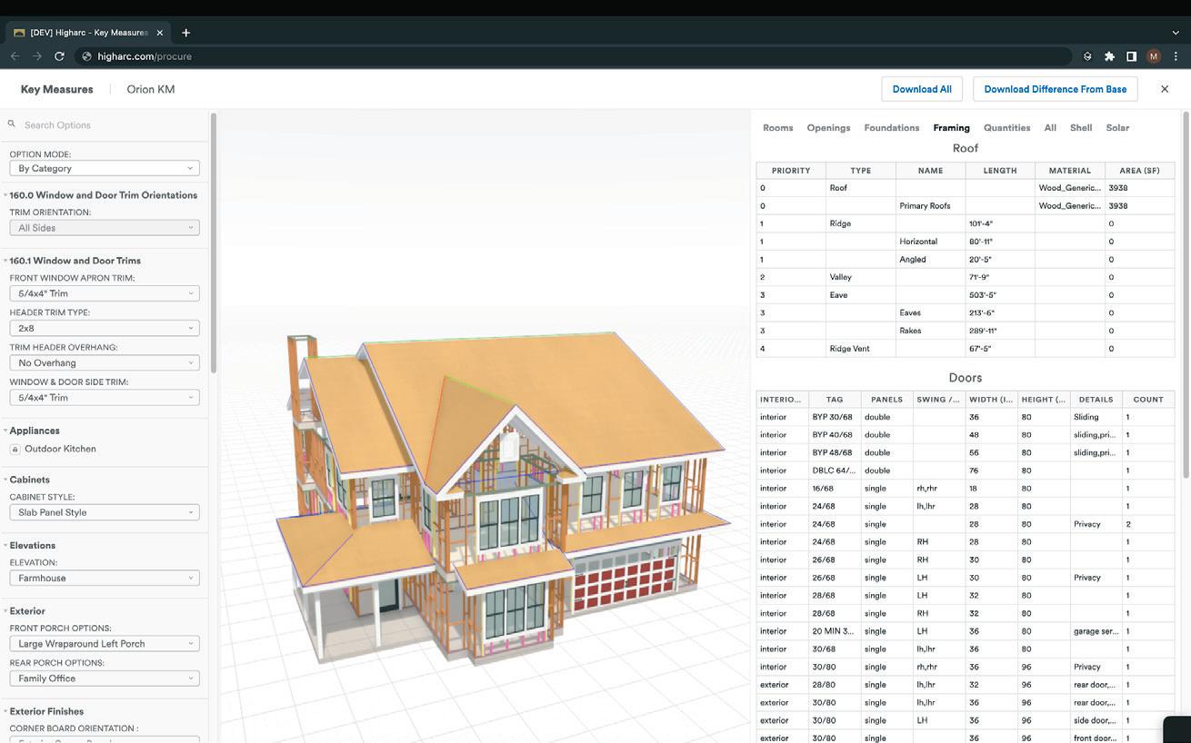Screen dimensions: 1191x743
Task: Open the Option Mode By Category dropdown
Action: (105, 168)
